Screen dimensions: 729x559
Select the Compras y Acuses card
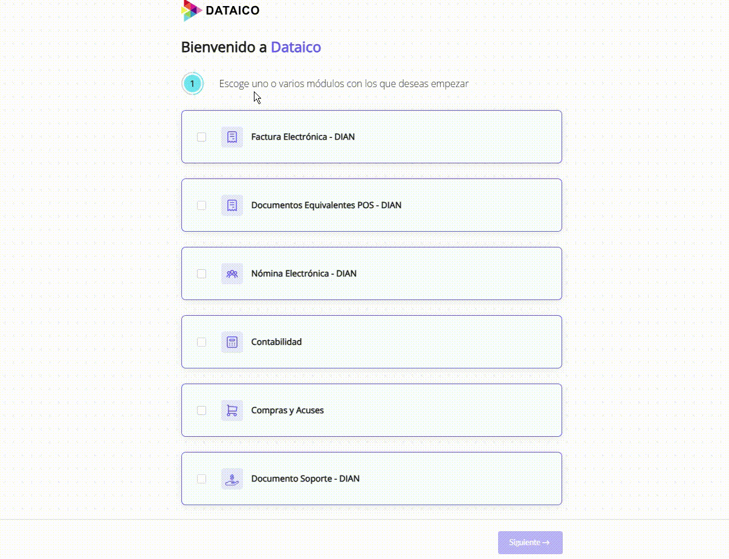click(371, 410)
